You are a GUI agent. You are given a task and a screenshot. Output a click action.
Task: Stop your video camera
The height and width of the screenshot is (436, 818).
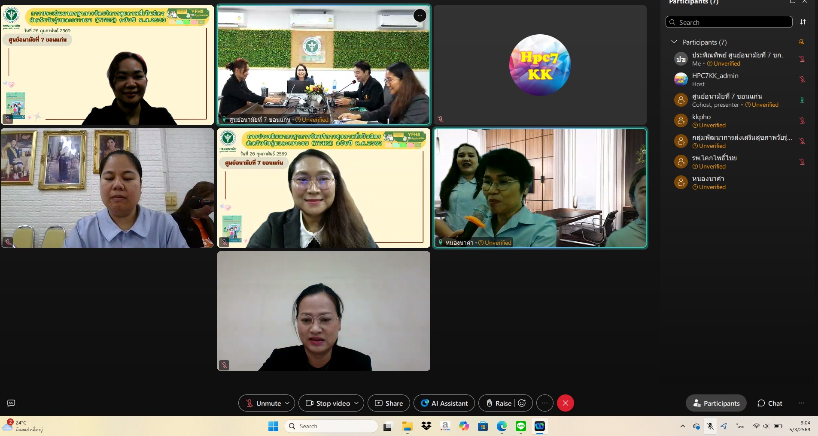(328, 403)
